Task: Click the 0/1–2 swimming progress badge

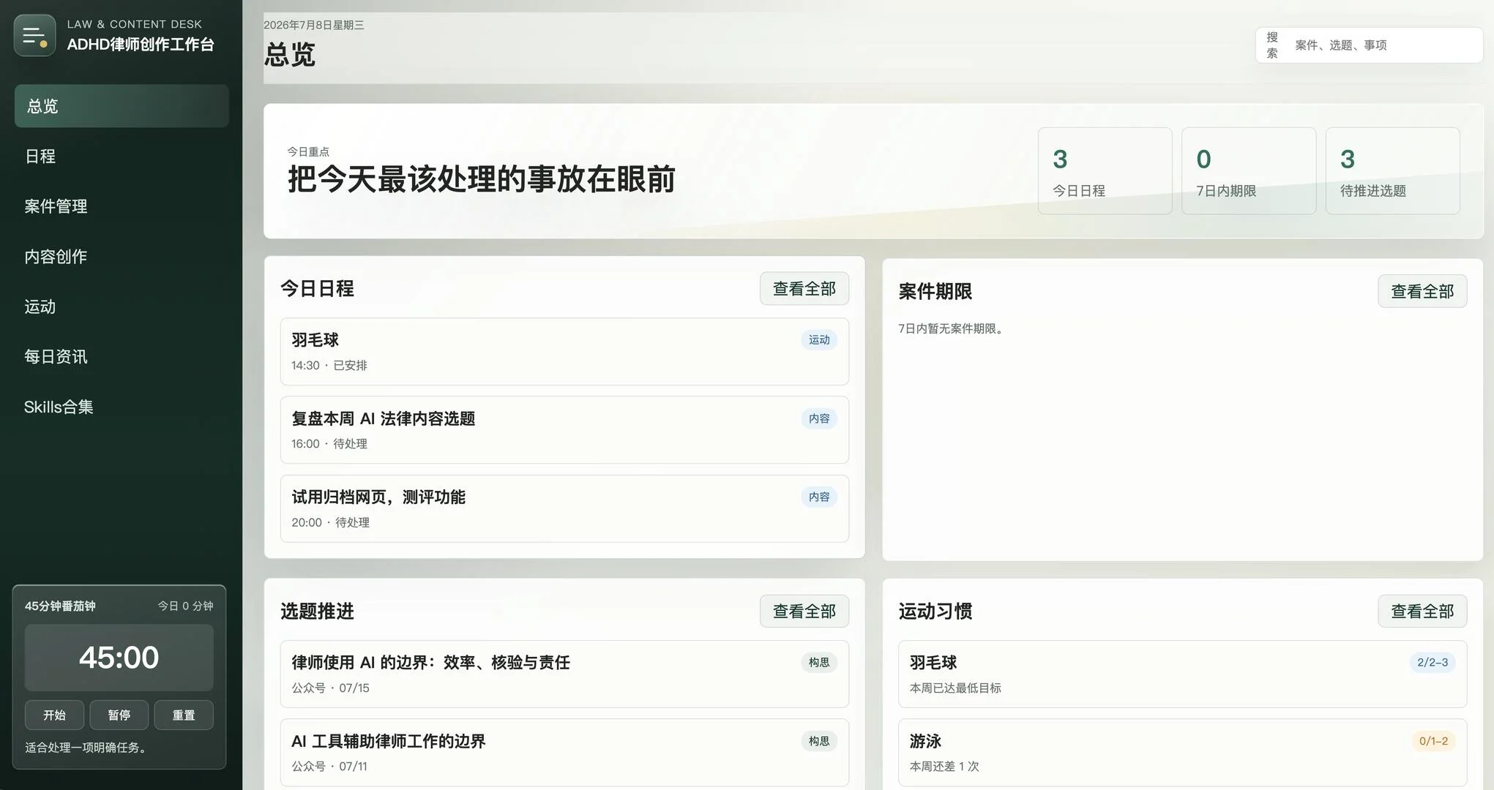Action: point(1433,741)
